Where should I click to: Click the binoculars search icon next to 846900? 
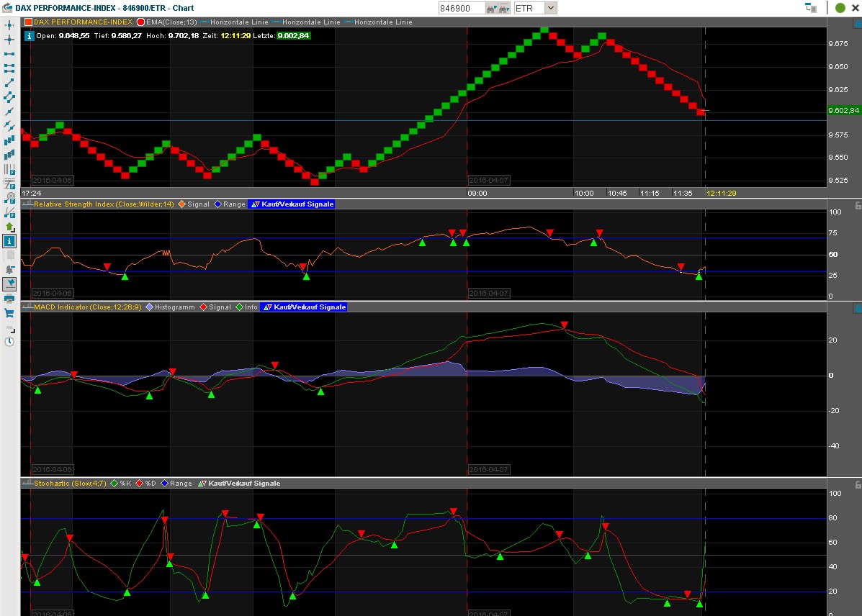point(491,8)
